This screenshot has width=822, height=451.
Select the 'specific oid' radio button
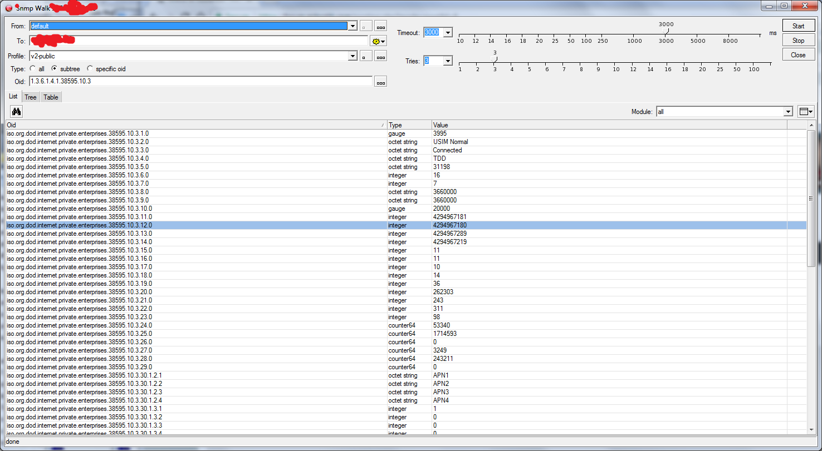pos(89,68)
